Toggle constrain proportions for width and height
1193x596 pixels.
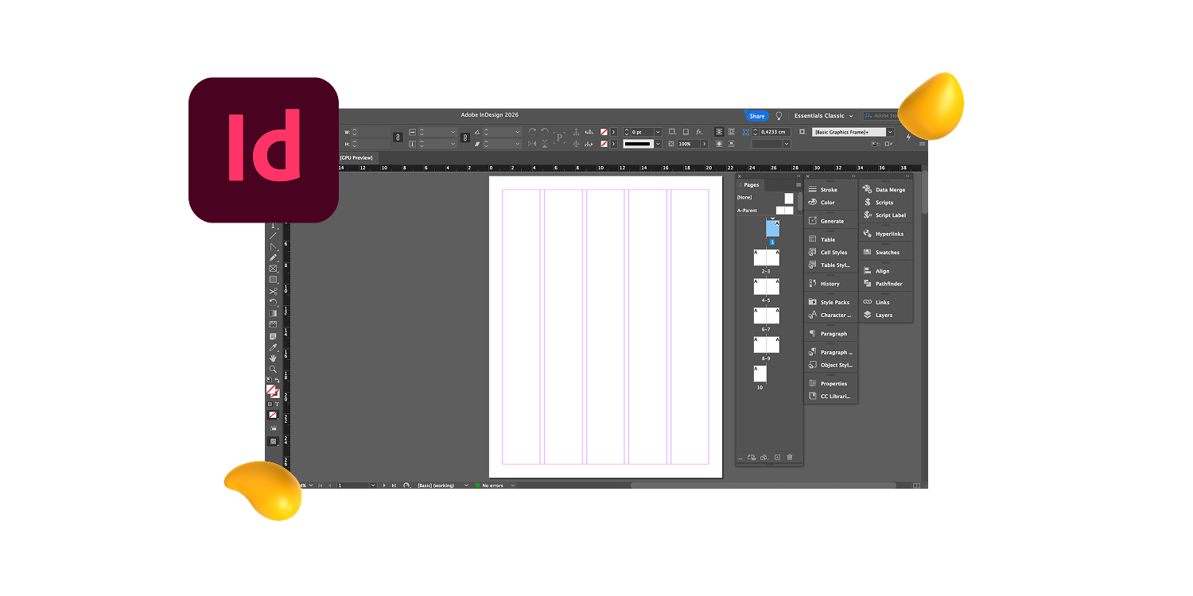[x=398, y=137]
